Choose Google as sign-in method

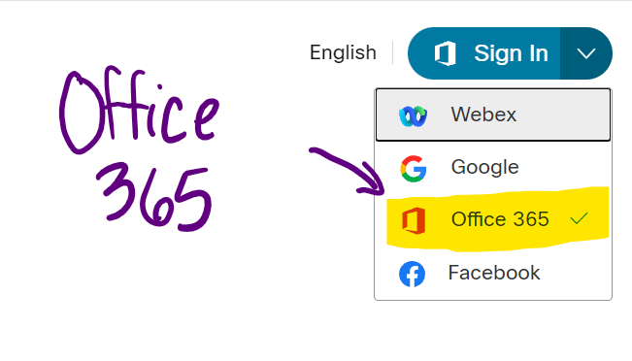click(x=493, y=168)
